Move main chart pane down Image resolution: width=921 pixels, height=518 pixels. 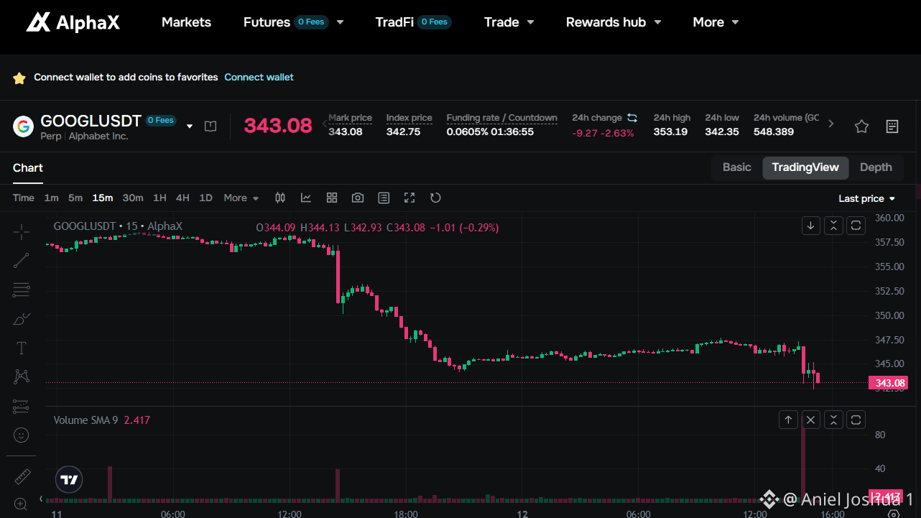pos(810,226)
